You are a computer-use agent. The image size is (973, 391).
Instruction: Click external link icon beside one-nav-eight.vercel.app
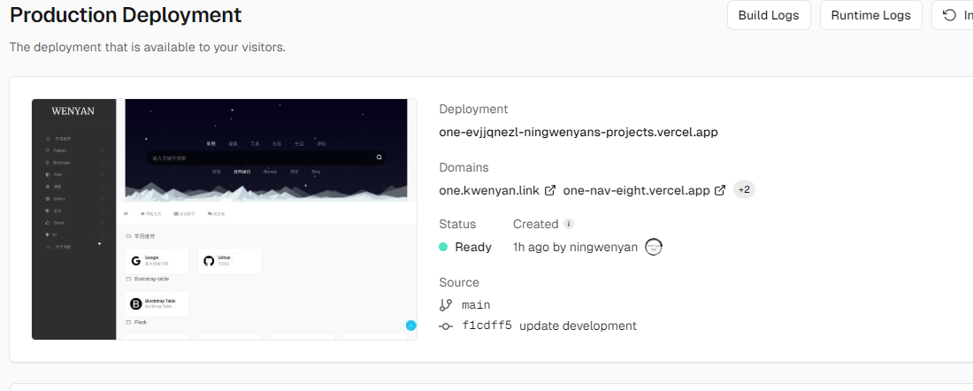pos(720,190)
